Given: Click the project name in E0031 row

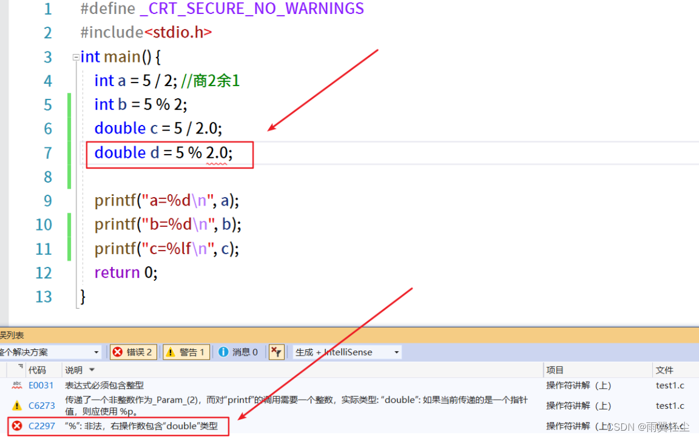Looking at the screenshot, I should click(578, 385).
